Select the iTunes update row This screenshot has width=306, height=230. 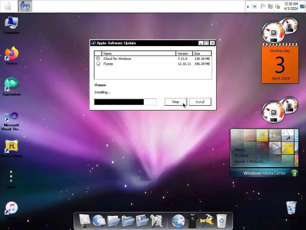pos(153,64)
